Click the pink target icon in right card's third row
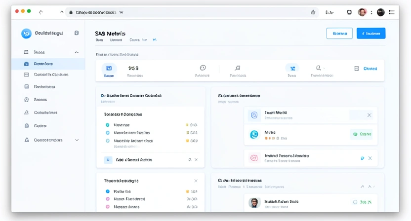The width and height of the screenshot is (411, 221). pyautogui.click(x=254, y=158)
